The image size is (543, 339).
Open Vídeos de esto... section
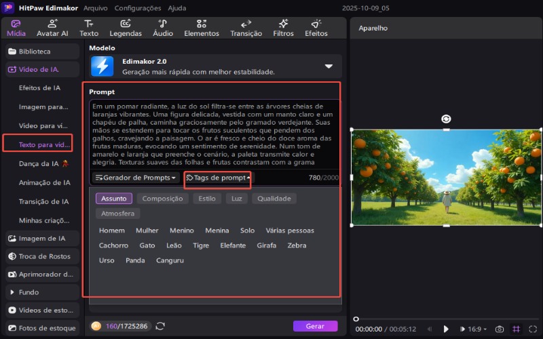(x=42, y=311)
